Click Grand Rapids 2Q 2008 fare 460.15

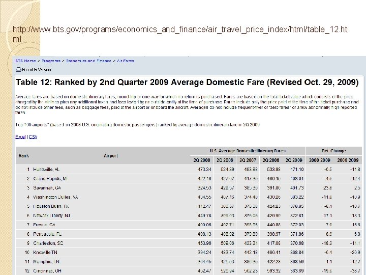pyautogui.click(x=274, y=179)
